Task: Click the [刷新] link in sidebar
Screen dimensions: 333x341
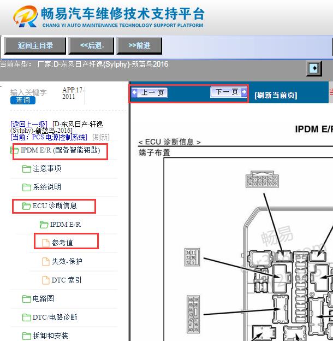Action: coord(101,137)
